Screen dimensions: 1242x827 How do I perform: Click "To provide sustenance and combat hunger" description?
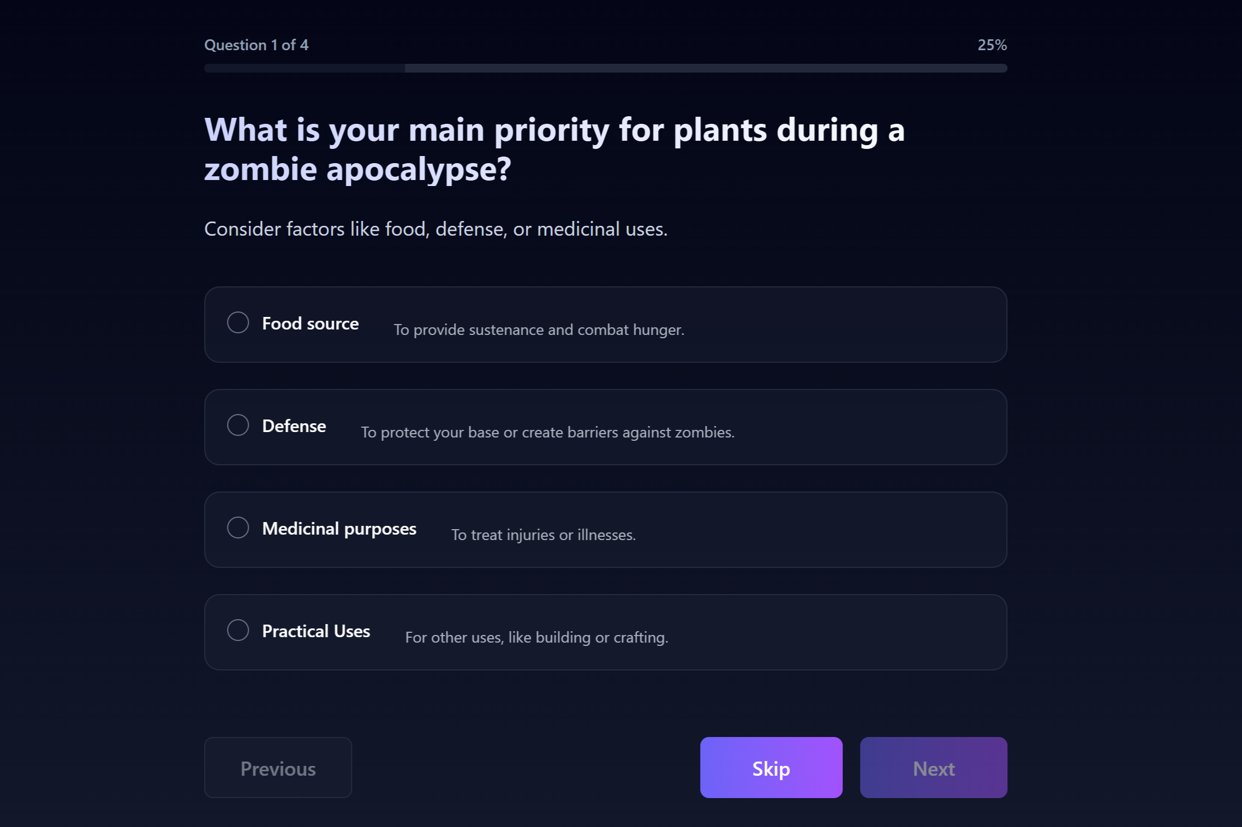(x=539, y=330)
